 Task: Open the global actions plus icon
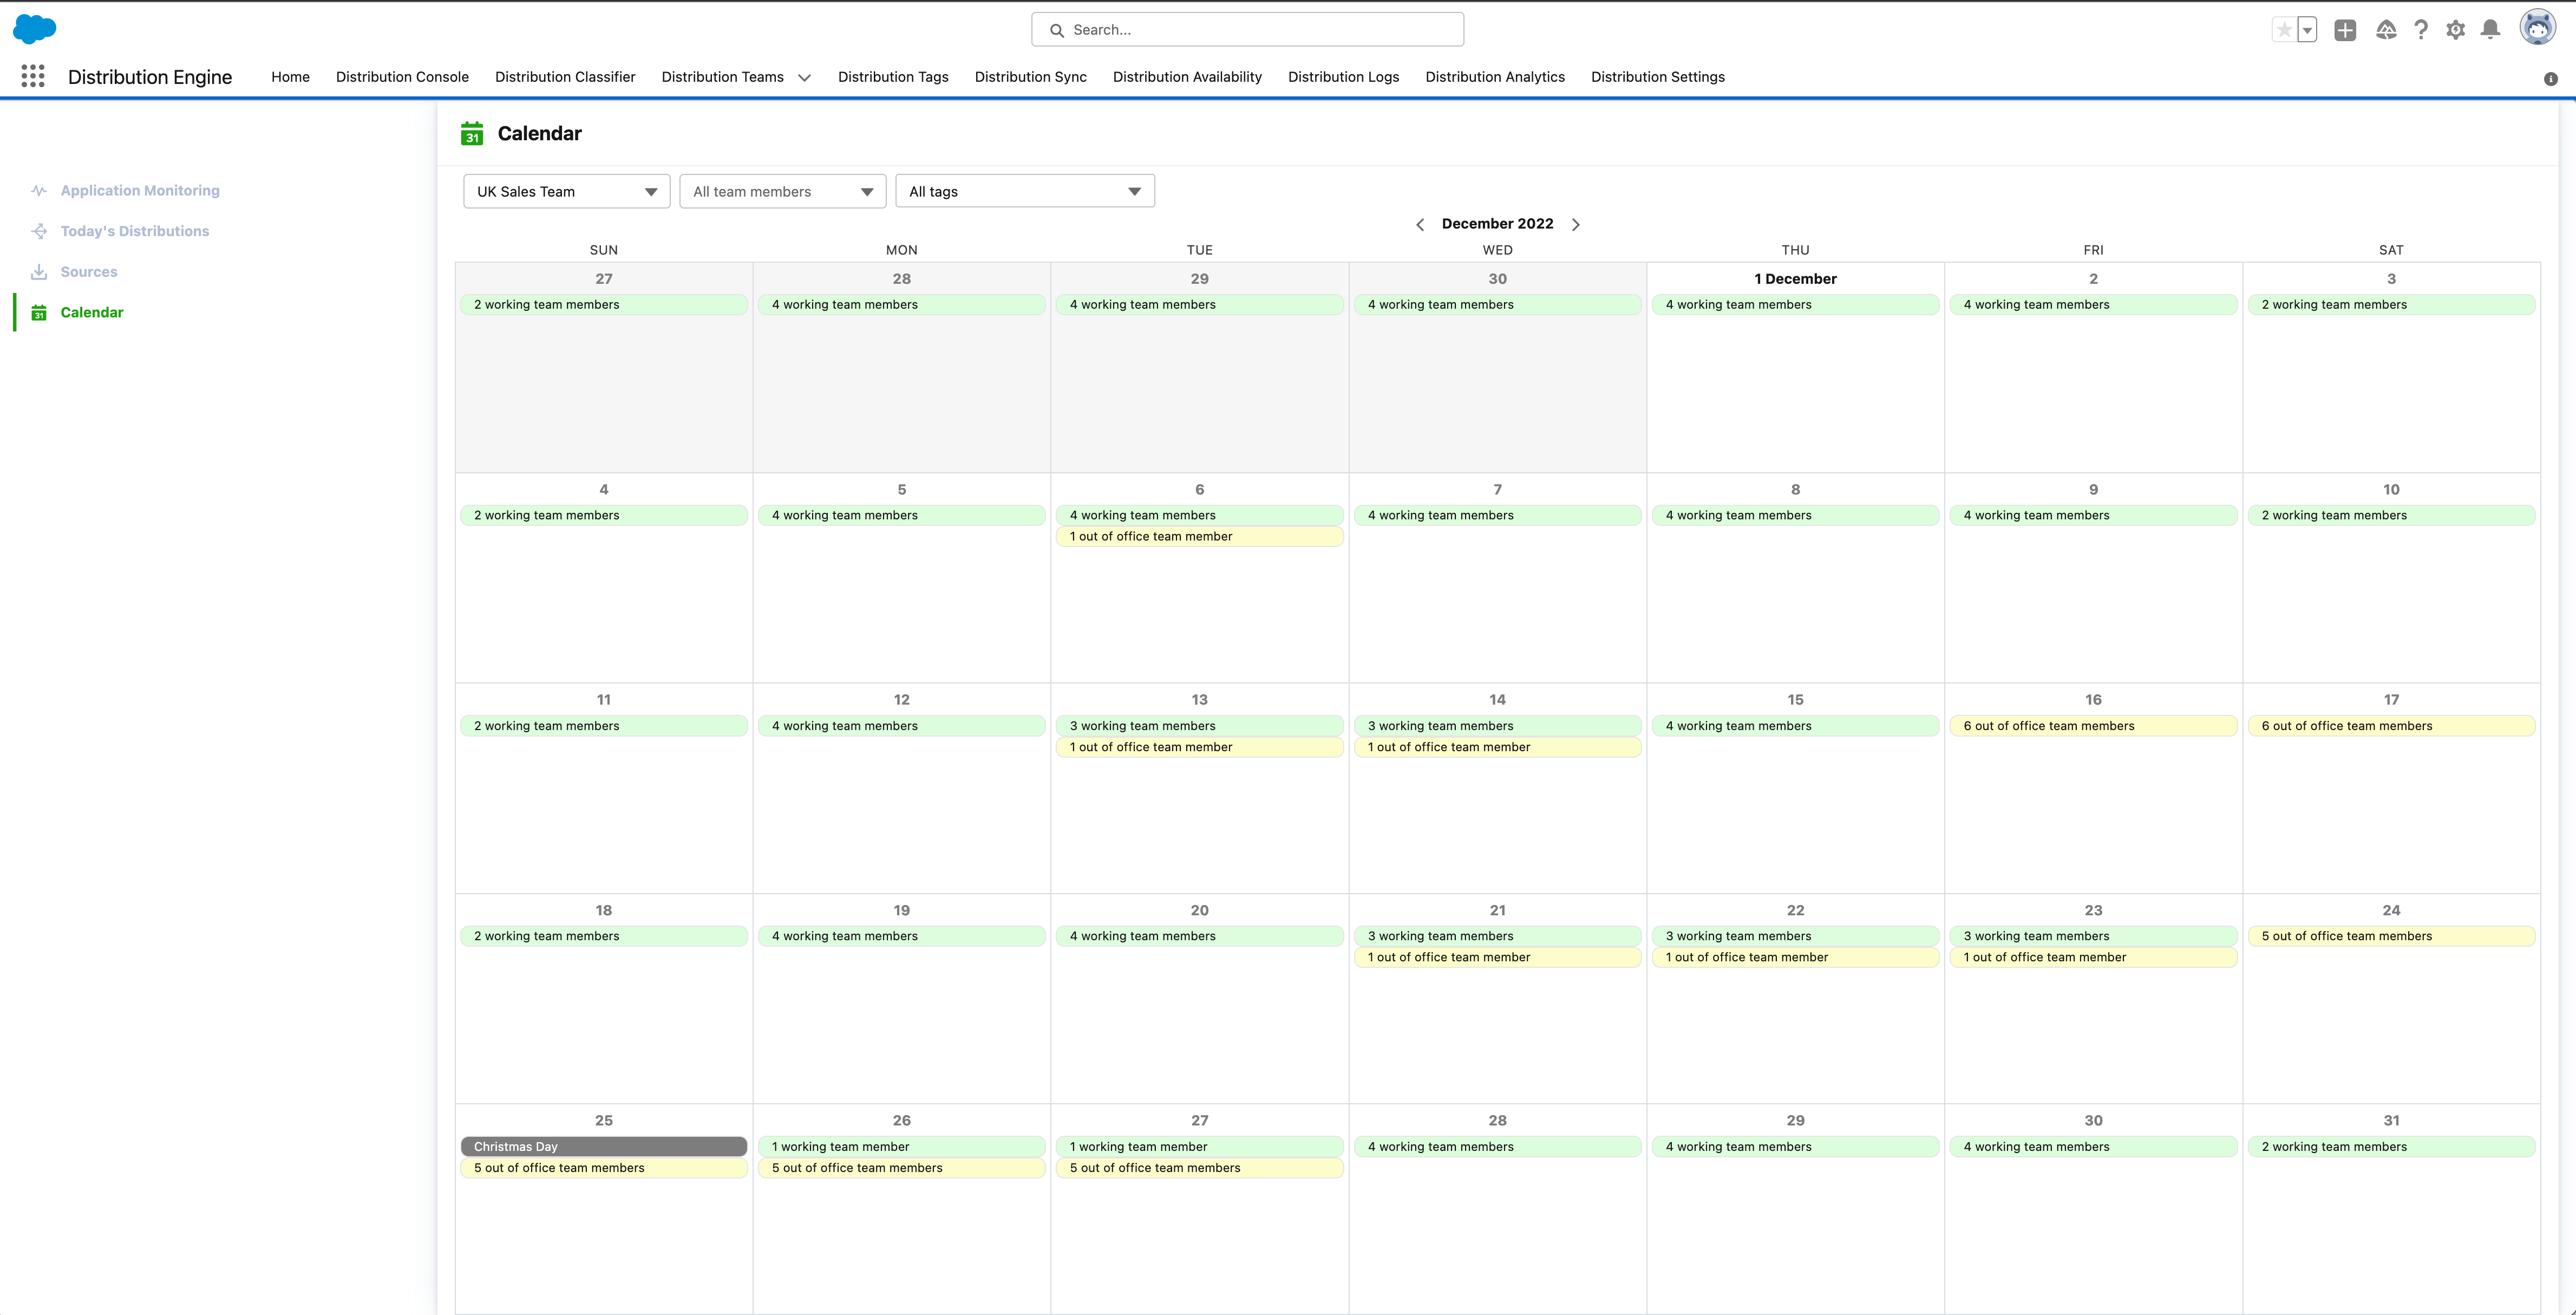tap(2345, 30)
